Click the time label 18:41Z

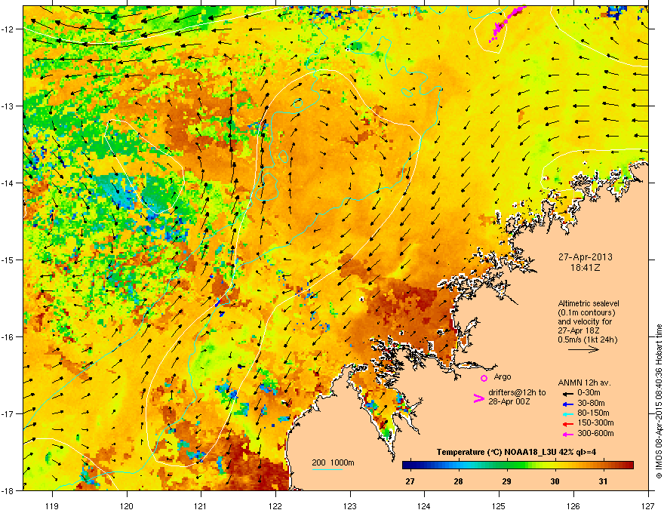(x=585, y=268)
